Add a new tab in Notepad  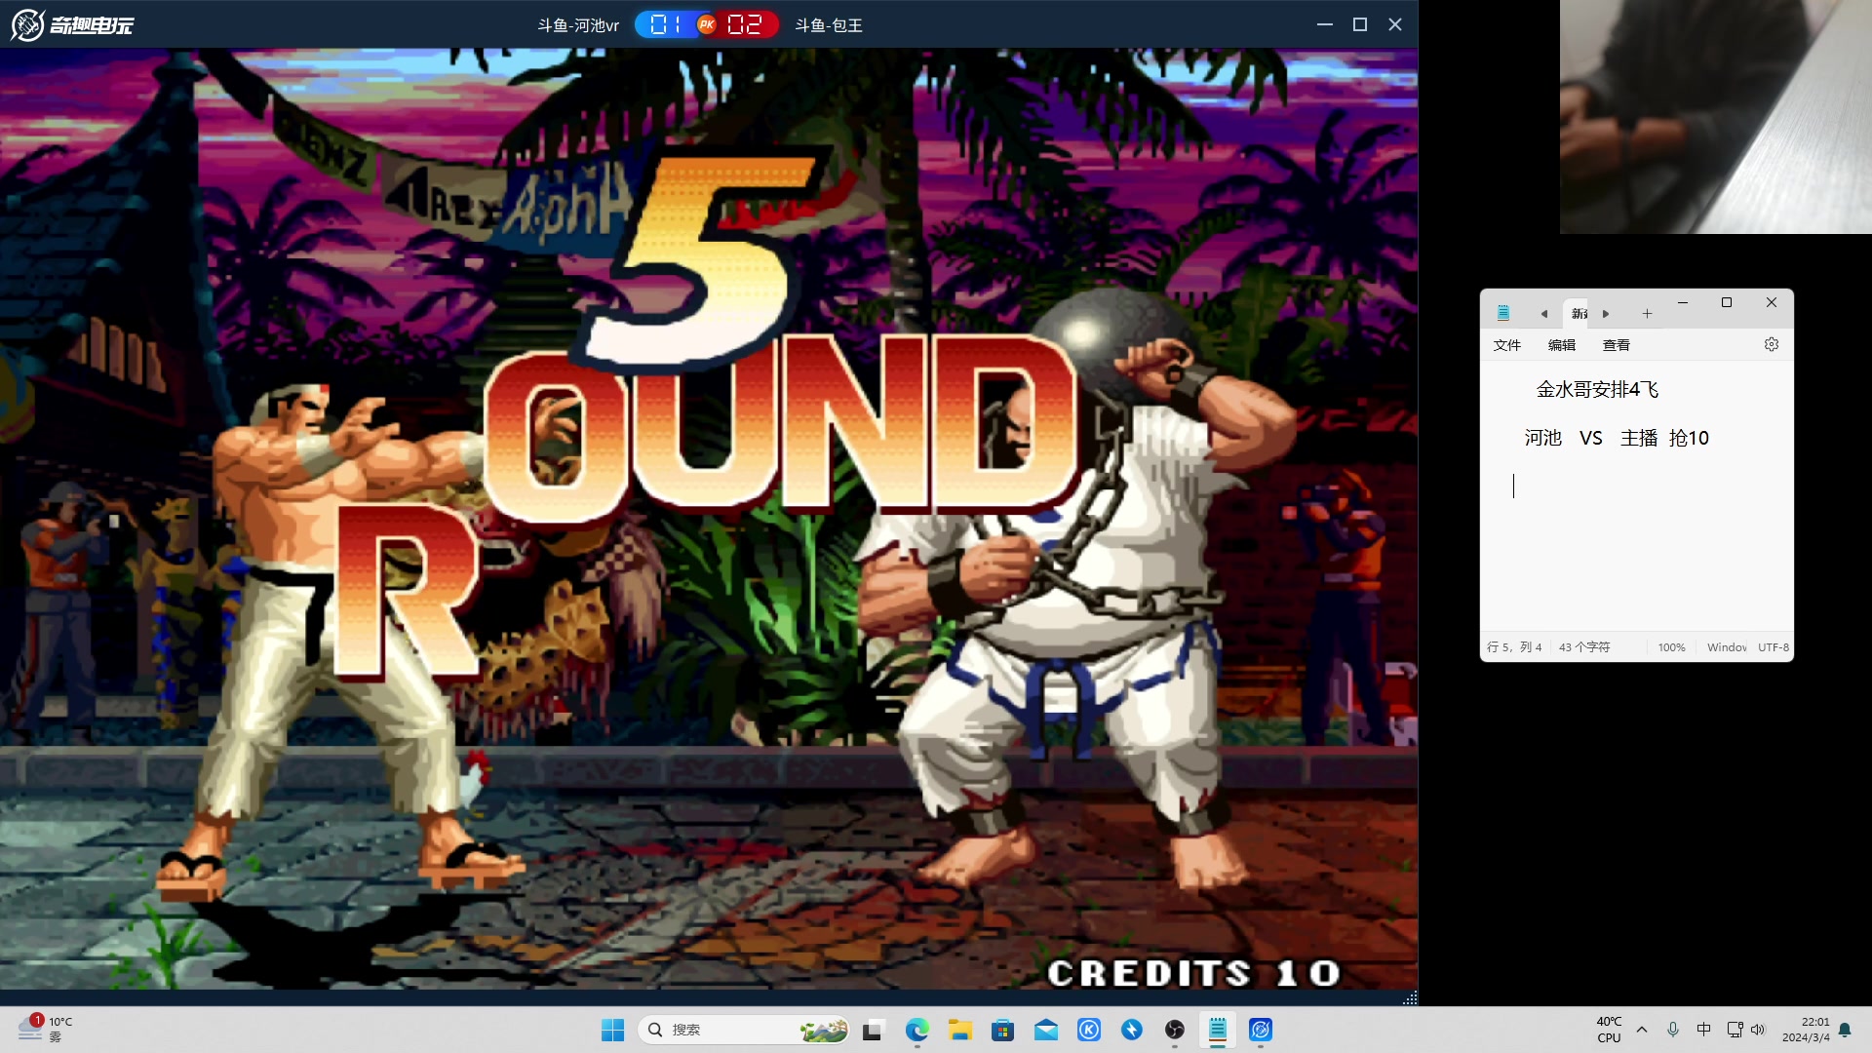click(1647, 313)
